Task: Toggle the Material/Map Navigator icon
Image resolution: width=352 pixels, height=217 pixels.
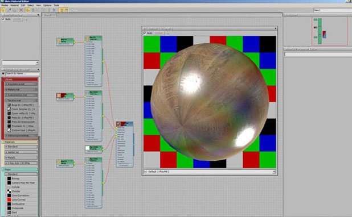Action: coord(61,10)
